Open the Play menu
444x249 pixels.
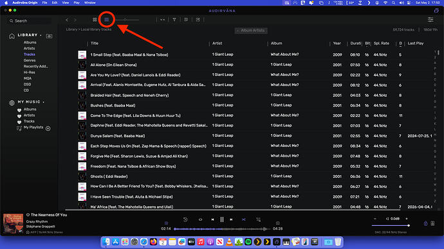77,3
